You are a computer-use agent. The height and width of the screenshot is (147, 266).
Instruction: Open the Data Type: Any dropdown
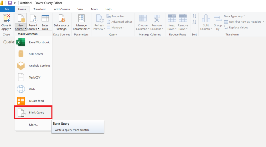click(x=234, y=16)
